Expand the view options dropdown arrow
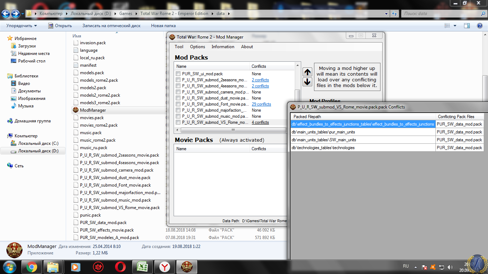Image resolution: width=488 pixels, height=274 pixels. point(455,26)
